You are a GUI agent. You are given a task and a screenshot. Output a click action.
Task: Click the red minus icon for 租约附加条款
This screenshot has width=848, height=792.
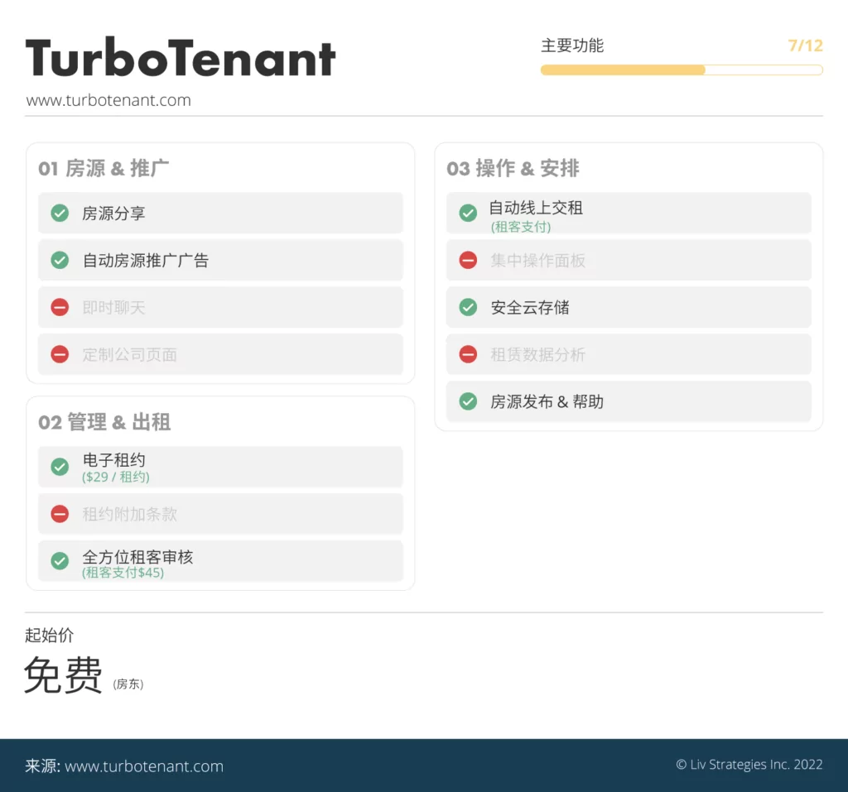coord(60,514)
